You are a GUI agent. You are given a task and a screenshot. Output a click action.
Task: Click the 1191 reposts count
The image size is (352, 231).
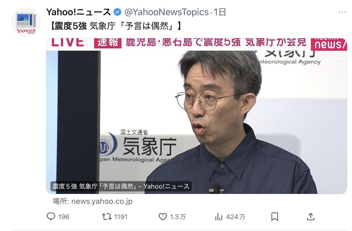pos(121,217)
